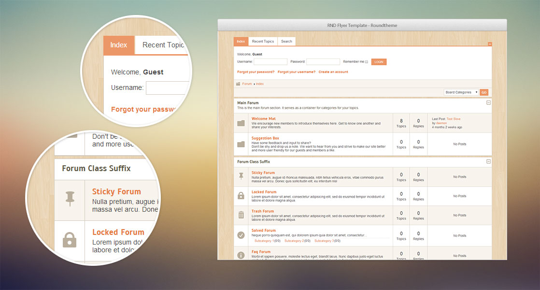
Task: Open the Welcome Mat forum link
Action: tap(263, 118)
